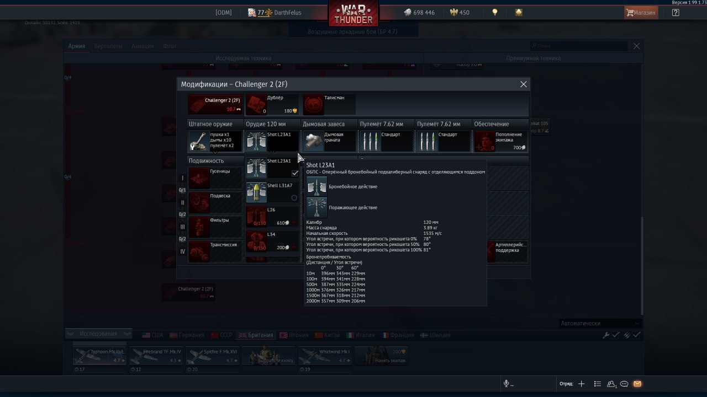Select the Typhoon Mk.Ib/L crew slot
Screen dimensions: 707x397
tap(100, 356)
